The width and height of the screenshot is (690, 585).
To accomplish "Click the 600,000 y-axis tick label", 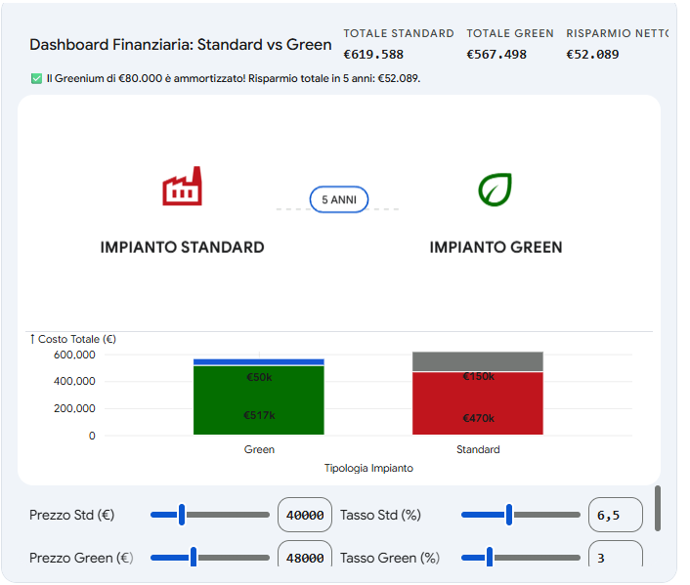I will [74, 355].
